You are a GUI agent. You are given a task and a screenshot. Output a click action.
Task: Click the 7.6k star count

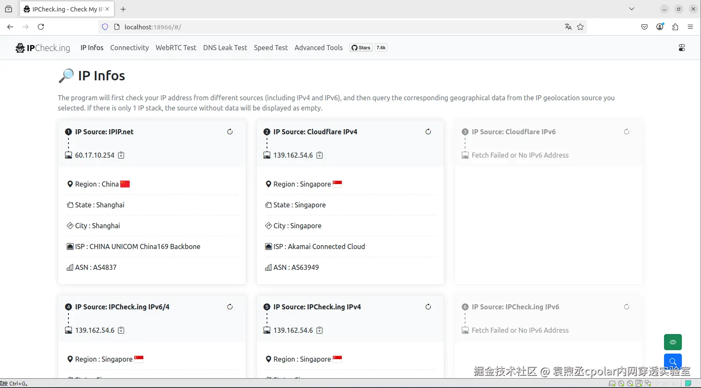click(381, 48)
